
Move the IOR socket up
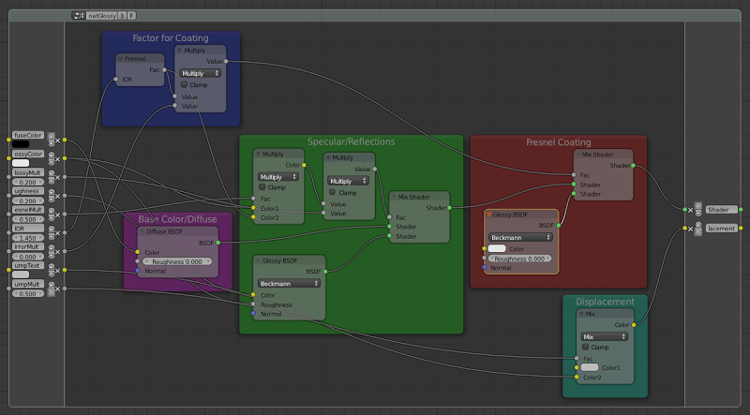click(x=52, y=230)
